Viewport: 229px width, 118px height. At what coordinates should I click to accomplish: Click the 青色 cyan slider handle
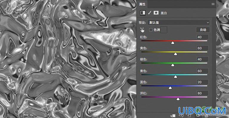[x=176, y=76]
